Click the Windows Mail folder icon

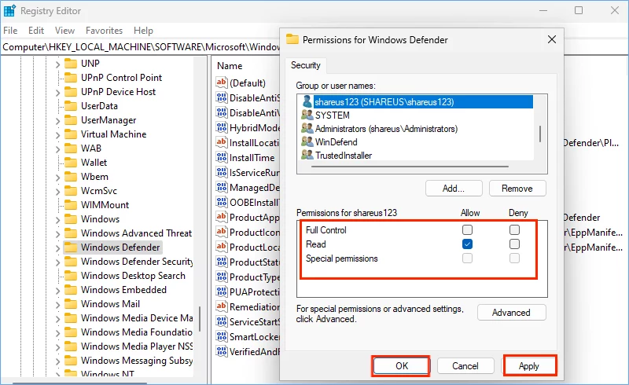tap(71, 303)
